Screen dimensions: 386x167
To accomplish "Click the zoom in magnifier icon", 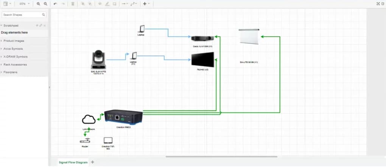I will click(39, 4).
